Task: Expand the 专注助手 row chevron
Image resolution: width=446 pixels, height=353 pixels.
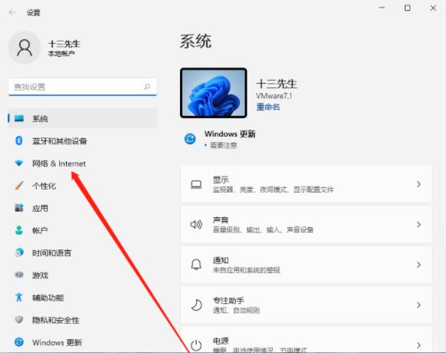Action: point(418,305)
